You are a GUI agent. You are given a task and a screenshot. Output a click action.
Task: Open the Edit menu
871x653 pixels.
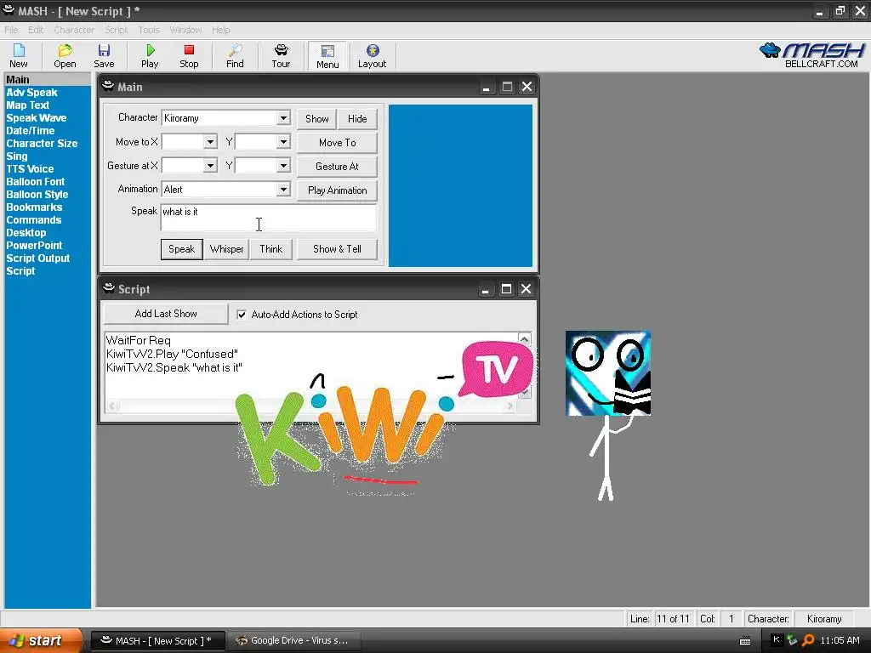(36, 30)
